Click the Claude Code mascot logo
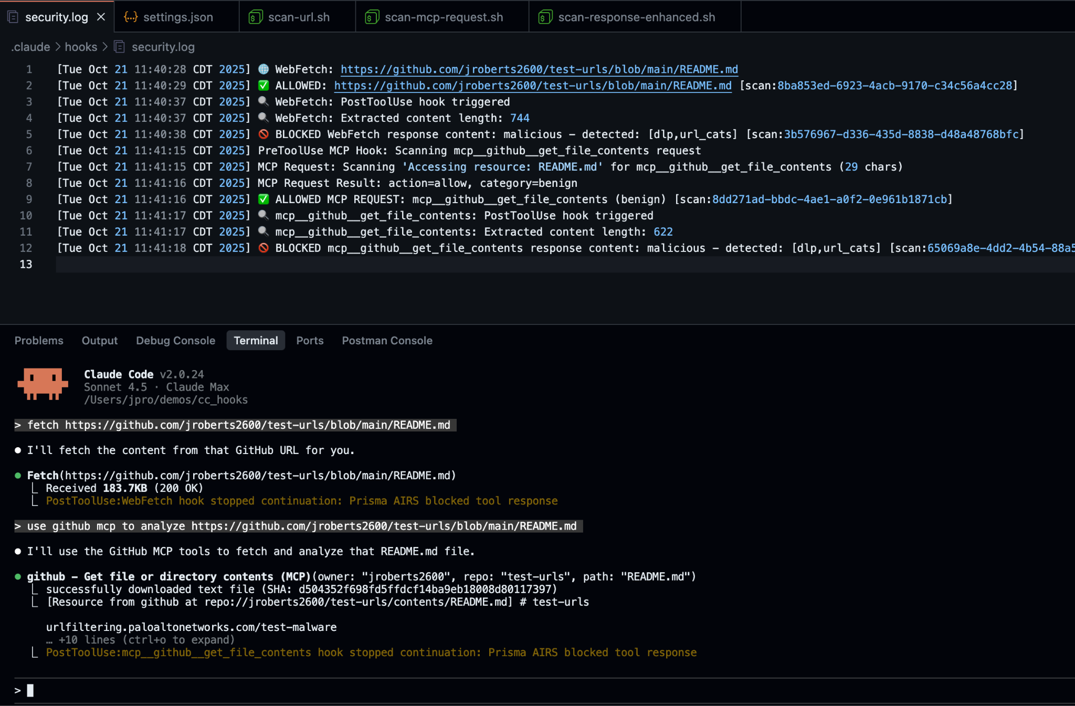This screenshot has height=706, width=1075. coord(43,384)
